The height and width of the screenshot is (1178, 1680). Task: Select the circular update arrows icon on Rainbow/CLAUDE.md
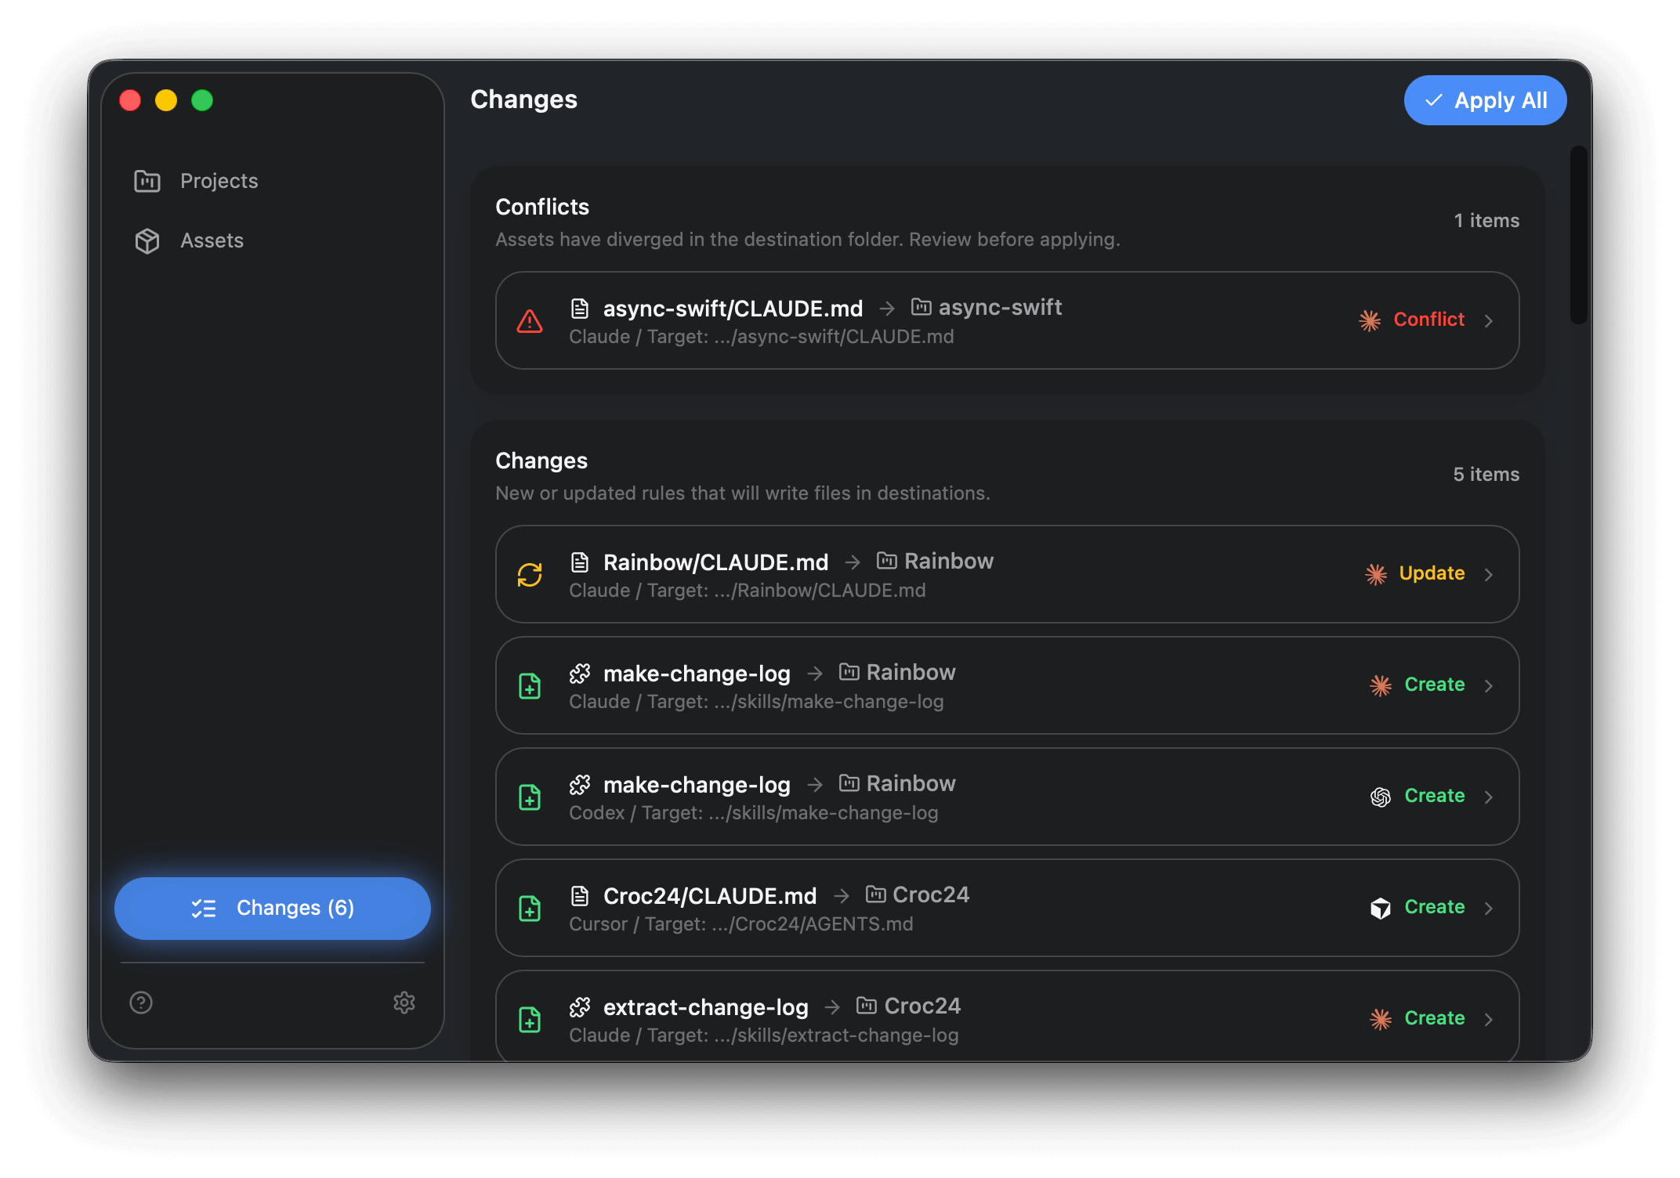[530, 574]
